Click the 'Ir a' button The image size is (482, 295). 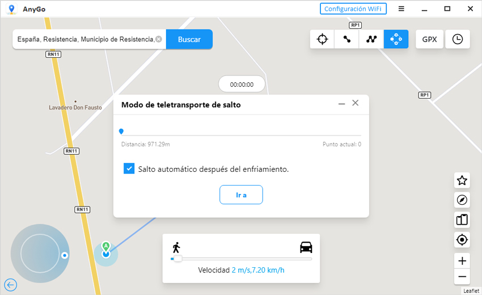point(241,195)
